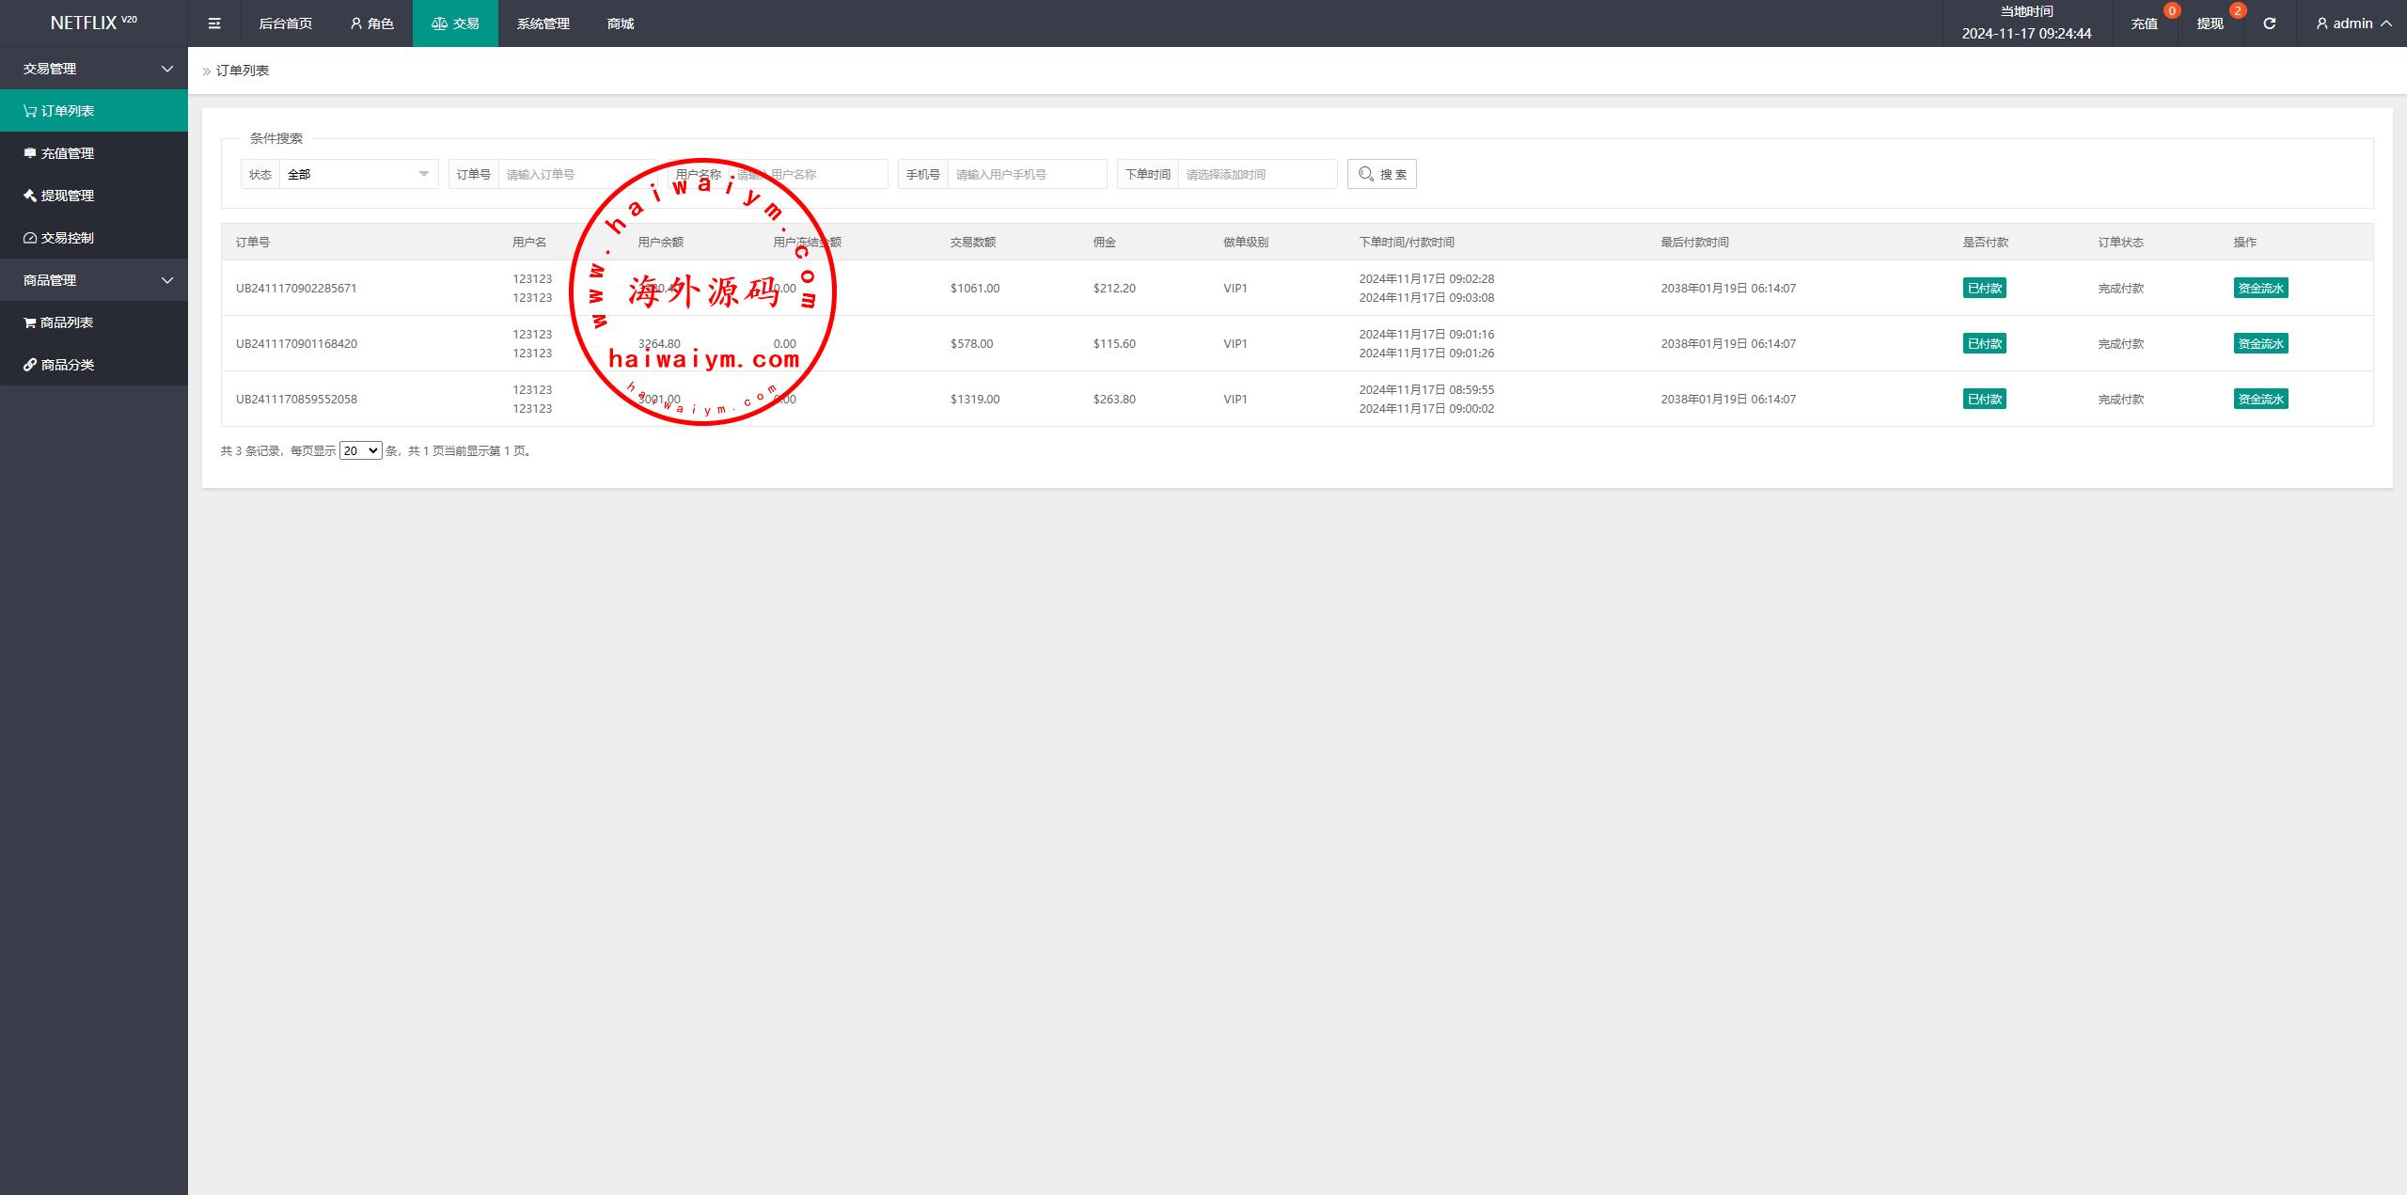
Task: Open 商品分类 sidebar item
Action: point(67,365)
